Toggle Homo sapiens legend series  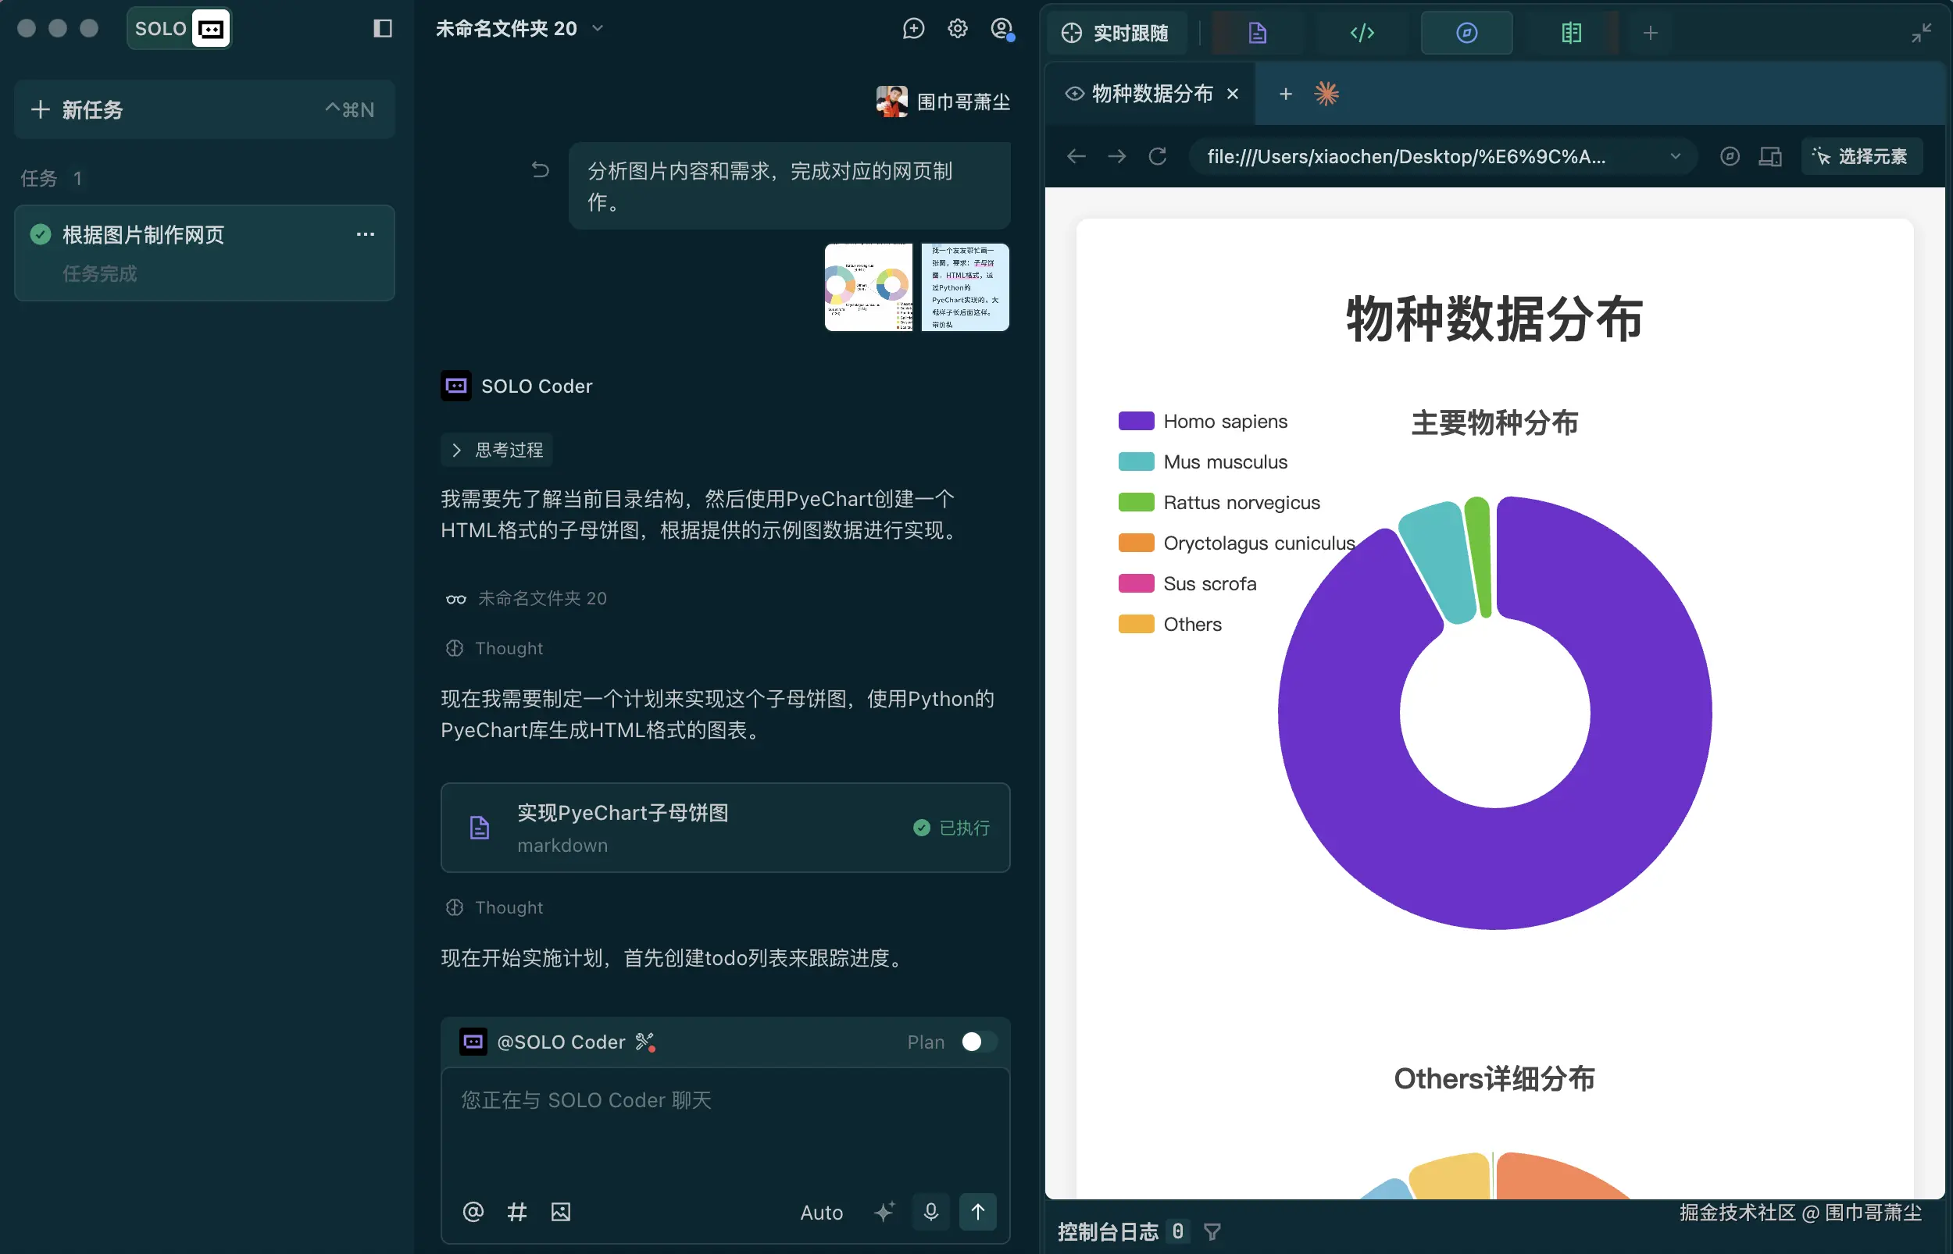pyautogui.click(x=1202, y=421)
